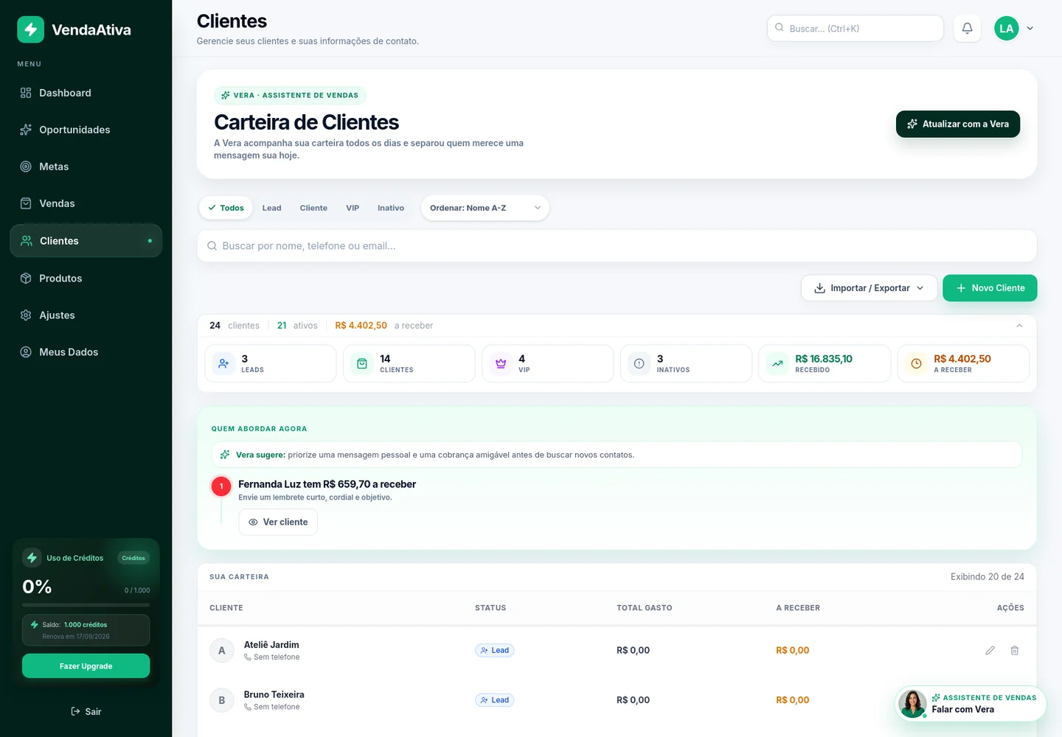Collapse the client summary stats panel
This screenshot has width=1062, height=737.
pos(1019,325)
